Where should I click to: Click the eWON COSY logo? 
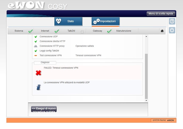click(x=37, y=5)
